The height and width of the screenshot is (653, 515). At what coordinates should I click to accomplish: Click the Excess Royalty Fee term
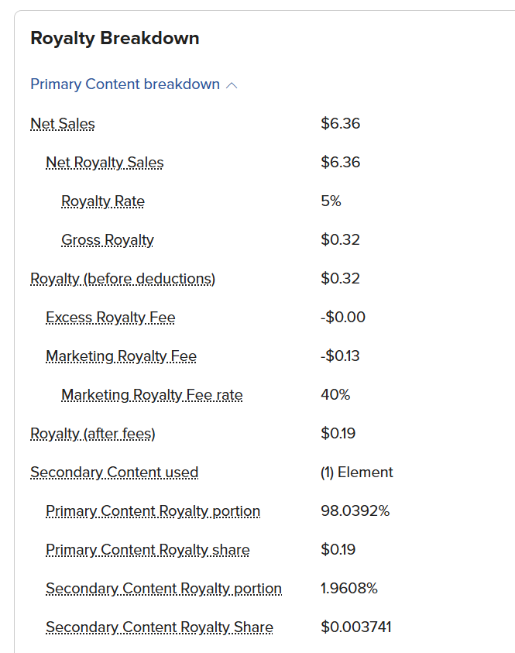click(110, 318)
